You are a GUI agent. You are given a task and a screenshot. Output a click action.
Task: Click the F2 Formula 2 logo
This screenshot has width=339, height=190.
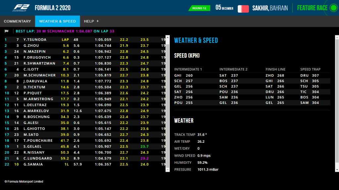(21, 8)
